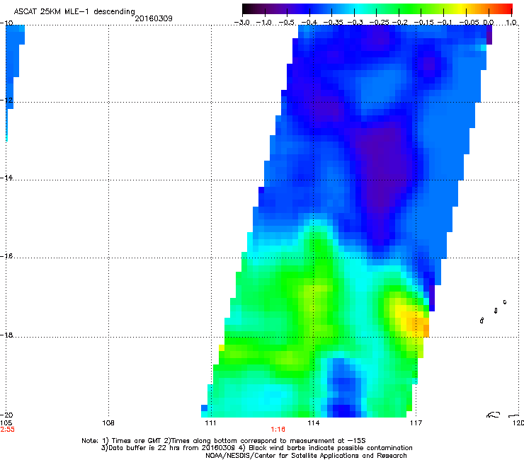Click the "Times are GMT" note line

(224, 441)
